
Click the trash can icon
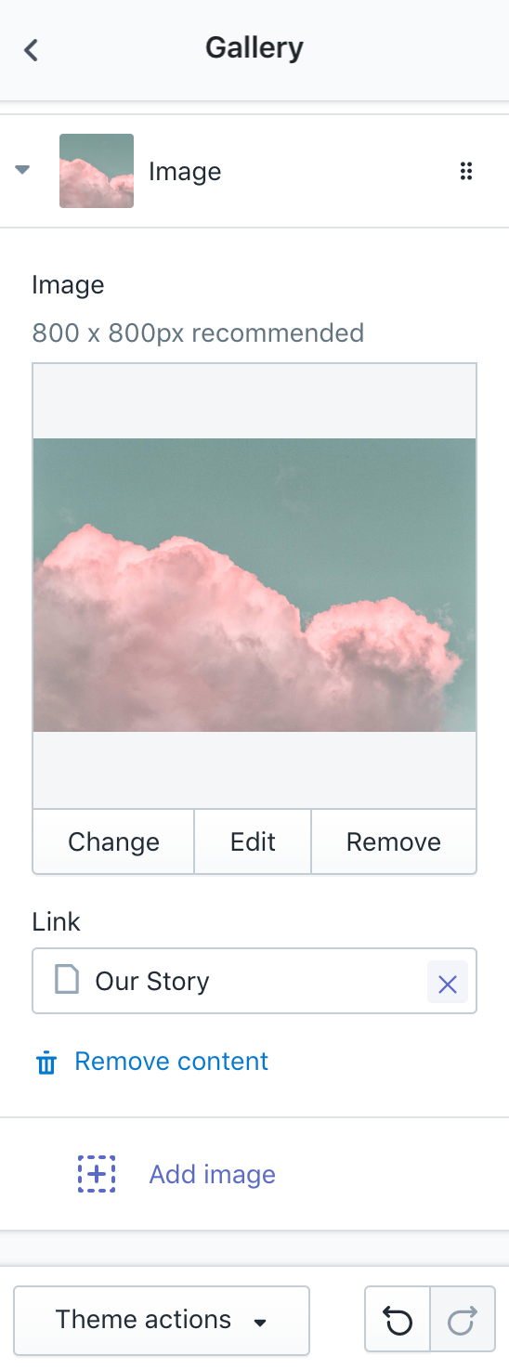pyautogui.click(x=46, y=1063)
